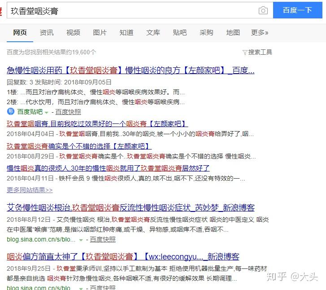Expand the 更多» tab menu
The height and width of the screenshot is (290, 326).
click(x=260, y=33)
